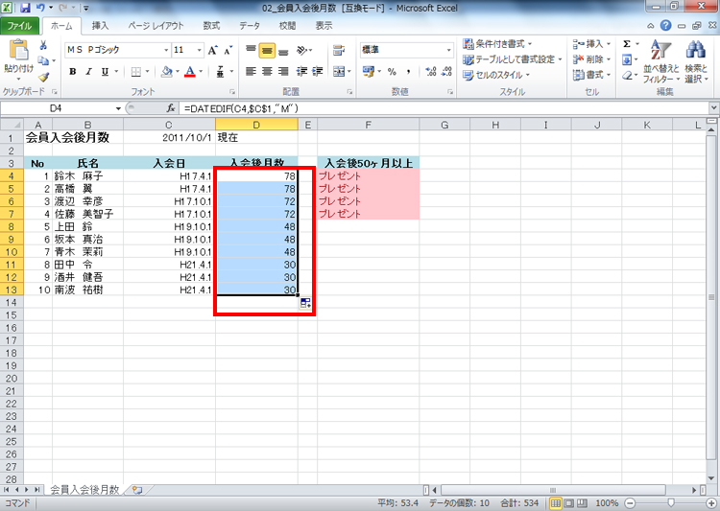Switch to the Insert tab

pyautogui.click(x=100, y=26)
